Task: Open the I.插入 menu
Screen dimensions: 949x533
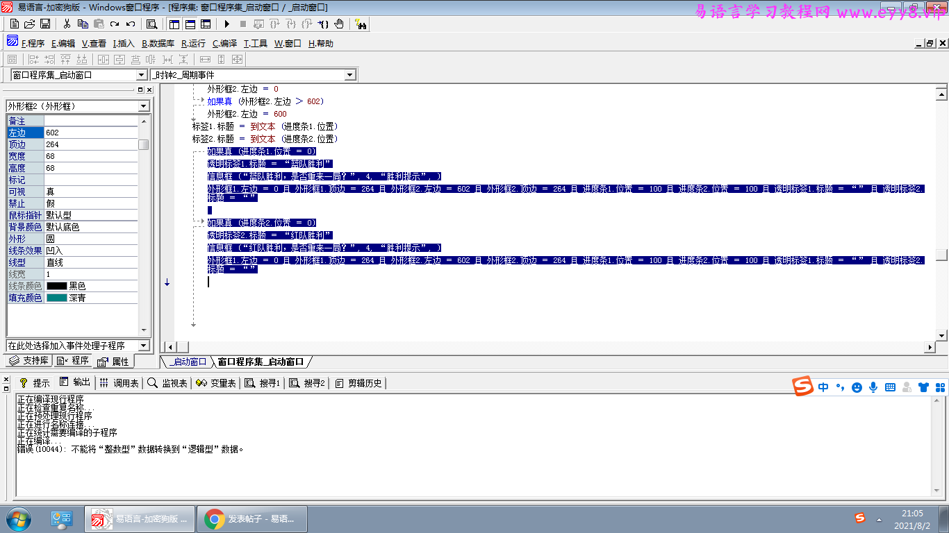Action: coord(124,43)
